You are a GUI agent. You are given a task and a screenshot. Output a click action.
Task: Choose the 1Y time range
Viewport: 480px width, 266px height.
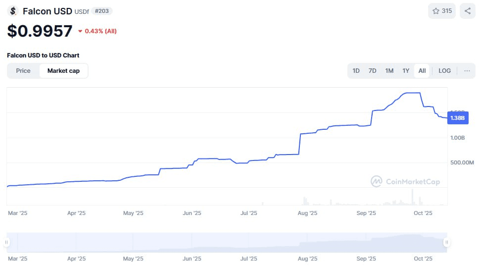pos(405,71)
